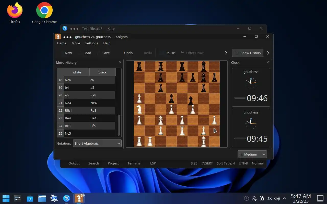Select the Knights chess taskbar entry

point(79,198)
